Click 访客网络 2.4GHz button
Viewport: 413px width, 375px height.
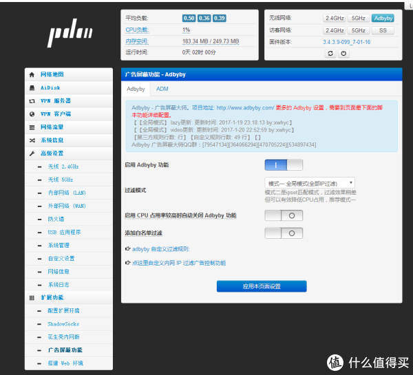point(335,30)
